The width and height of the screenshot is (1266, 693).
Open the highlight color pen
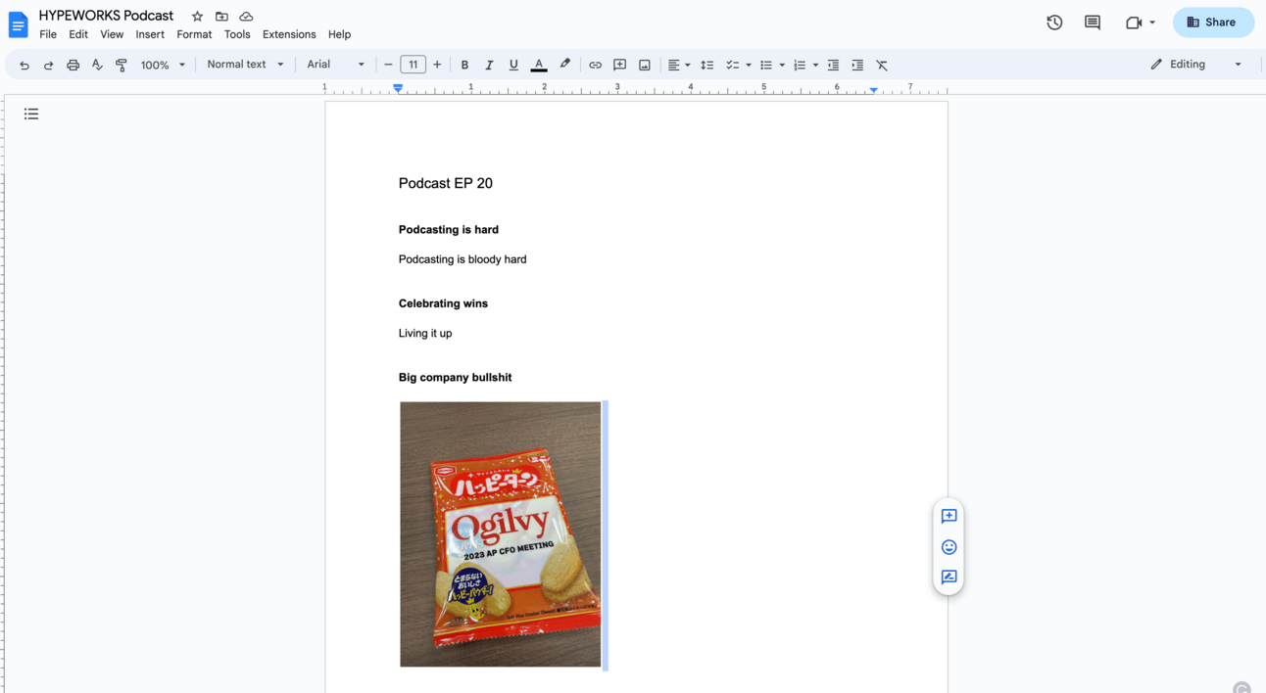(x=564, y=65)
